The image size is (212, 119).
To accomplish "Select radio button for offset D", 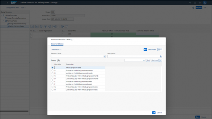I will [53, 79].
